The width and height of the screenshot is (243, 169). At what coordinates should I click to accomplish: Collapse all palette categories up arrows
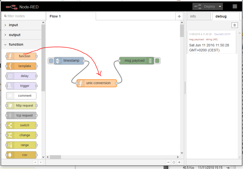click(35, 162)
